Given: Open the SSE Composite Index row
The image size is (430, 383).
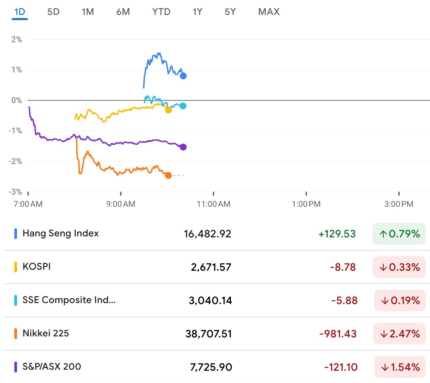Looking at the screenshot, I should [x=217, y=300].
